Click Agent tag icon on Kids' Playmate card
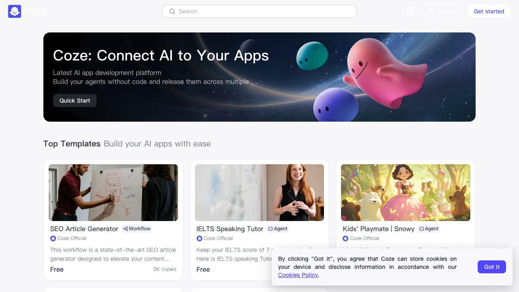 [x=422, y=229]
